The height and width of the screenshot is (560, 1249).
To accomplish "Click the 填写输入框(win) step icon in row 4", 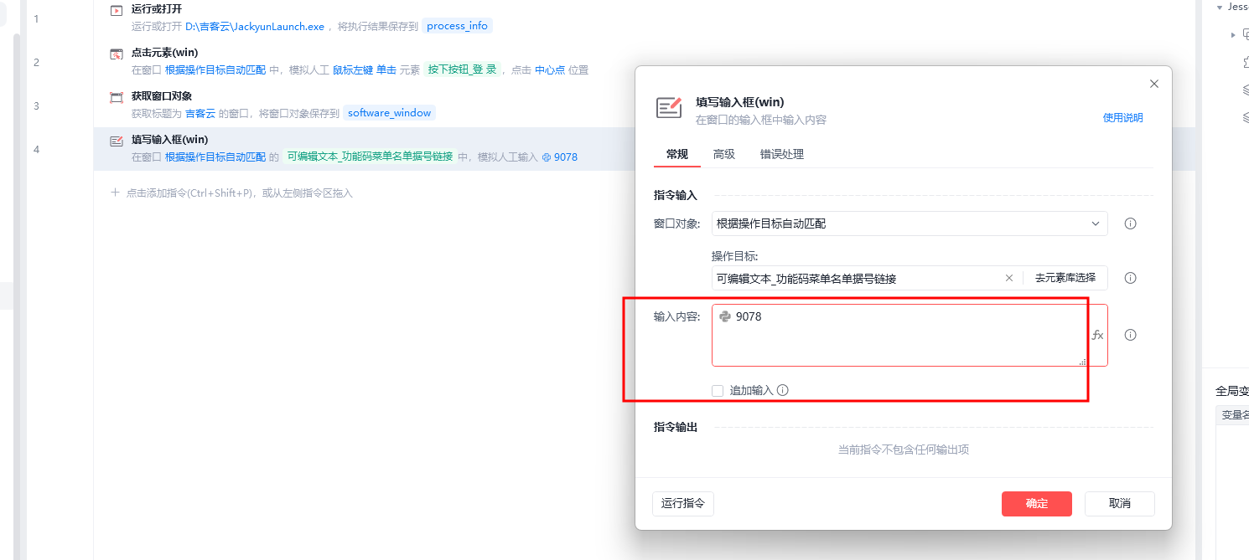I will [x=117, y=141].
